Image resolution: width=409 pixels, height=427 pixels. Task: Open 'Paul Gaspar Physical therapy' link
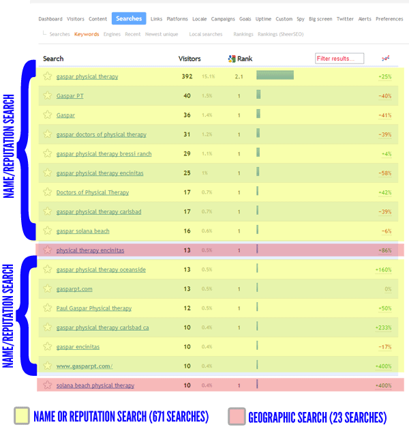(x=94, y=308)
